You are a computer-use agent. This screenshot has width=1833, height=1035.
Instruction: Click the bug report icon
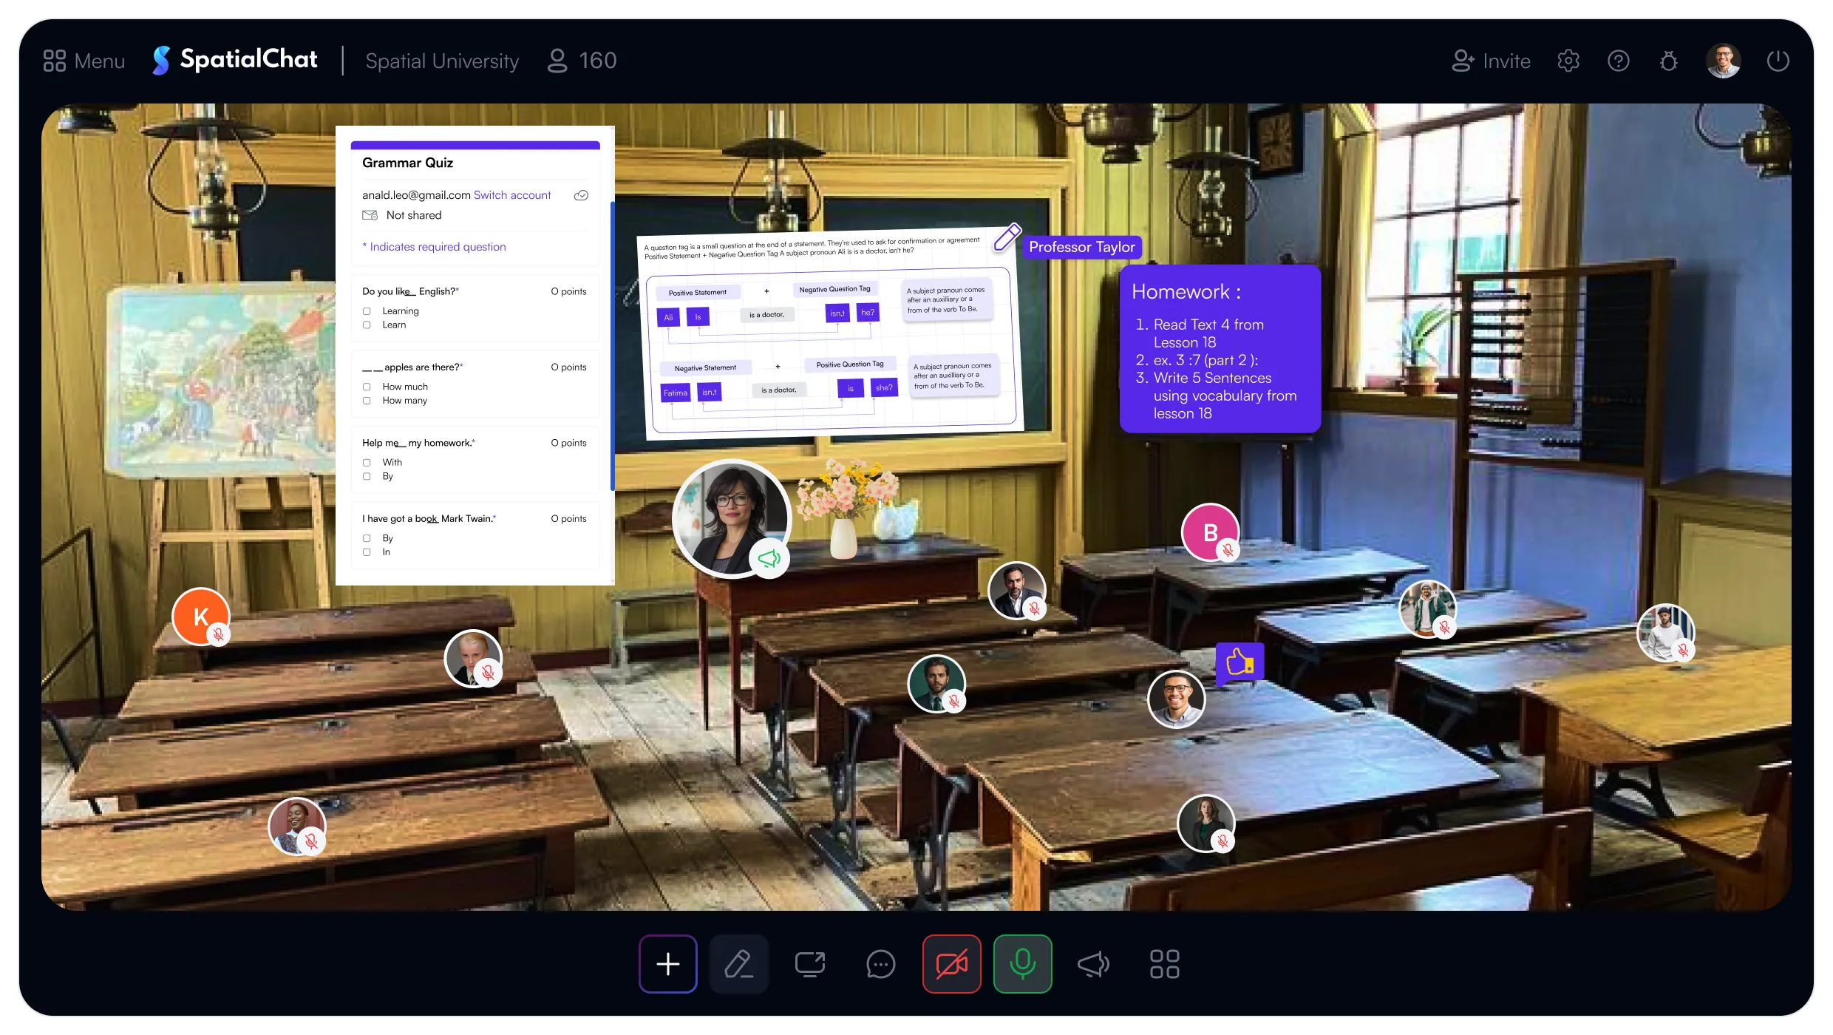pos(1669,61)
